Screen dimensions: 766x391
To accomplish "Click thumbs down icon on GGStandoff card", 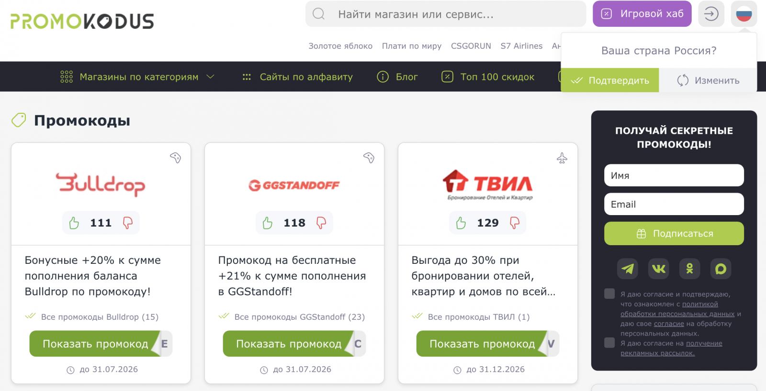I will pos(321,223).
